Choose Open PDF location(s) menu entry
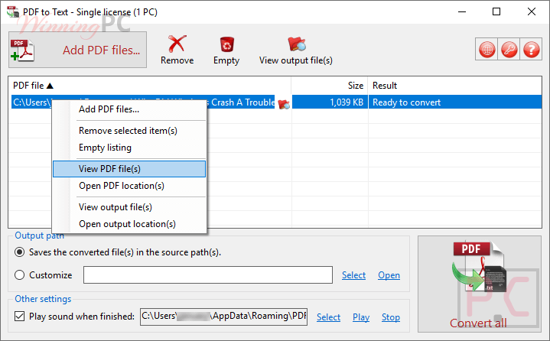The image size is (550, 341). (129, 186)
